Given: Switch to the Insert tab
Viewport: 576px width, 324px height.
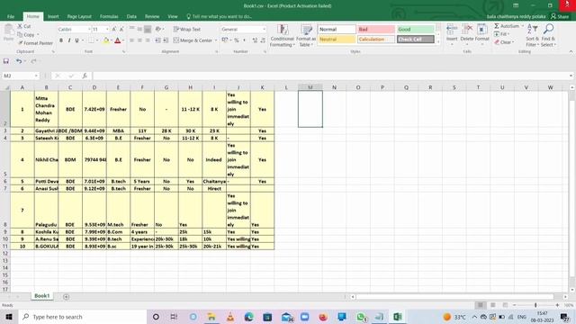Looking at the screenshot, I should 53,16.
